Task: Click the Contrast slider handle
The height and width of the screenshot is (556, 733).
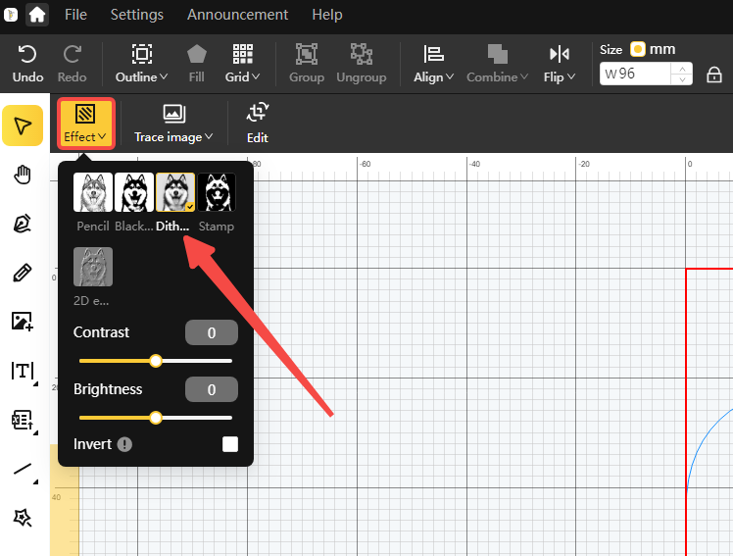Action: [x=156, y=361]
